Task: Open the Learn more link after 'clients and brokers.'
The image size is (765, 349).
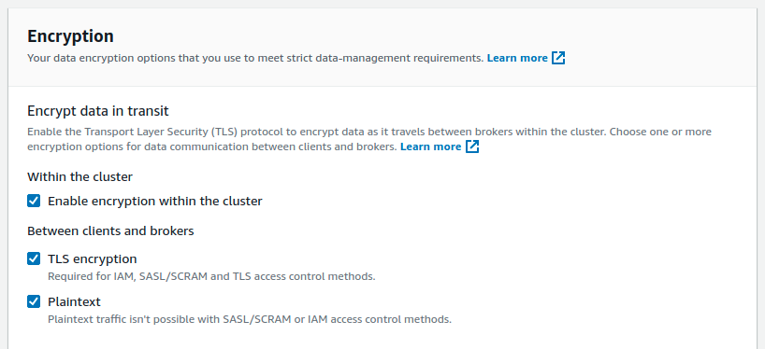Action: 431,147
